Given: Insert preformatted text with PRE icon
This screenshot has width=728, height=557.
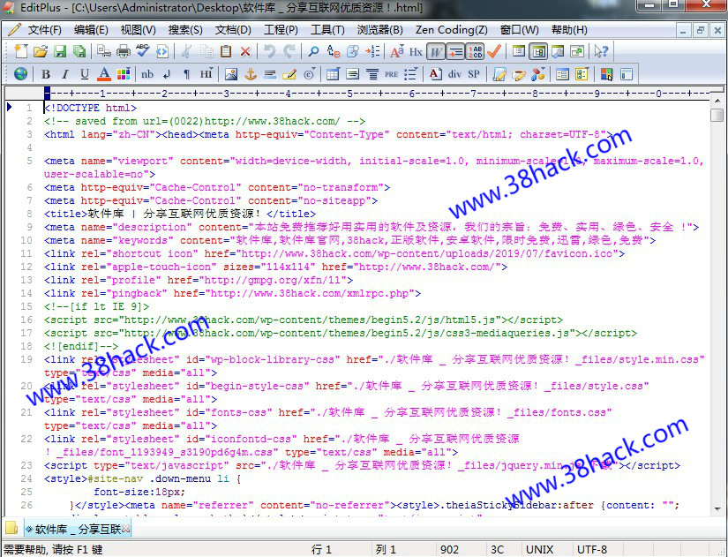Looking at the screenshot, I should 391,74.
